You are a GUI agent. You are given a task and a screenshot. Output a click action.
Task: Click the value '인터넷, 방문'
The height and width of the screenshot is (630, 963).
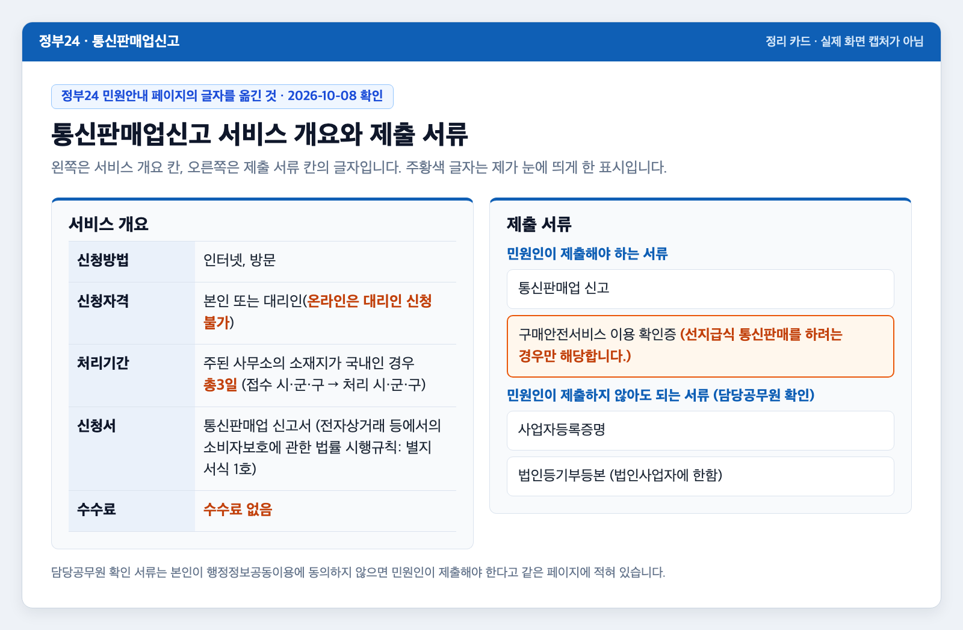240,260
